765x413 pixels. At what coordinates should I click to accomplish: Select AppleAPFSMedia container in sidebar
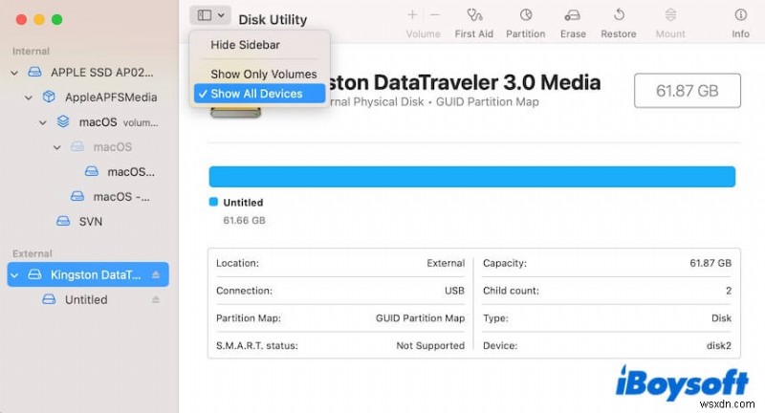pyautogui.click(x=88, y=97)
